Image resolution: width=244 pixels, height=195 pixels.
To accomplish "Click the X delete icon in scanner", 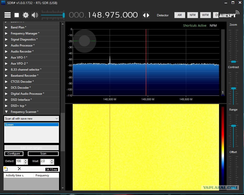I will (x=19, y=169).
